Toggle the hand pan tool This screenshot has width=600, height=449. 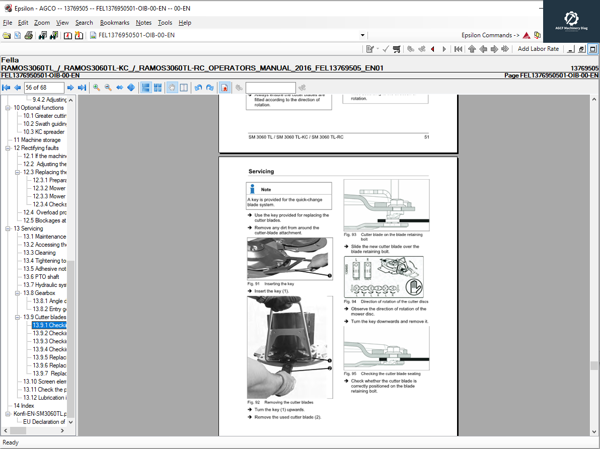pyautogui.click(x=172, y=88)
